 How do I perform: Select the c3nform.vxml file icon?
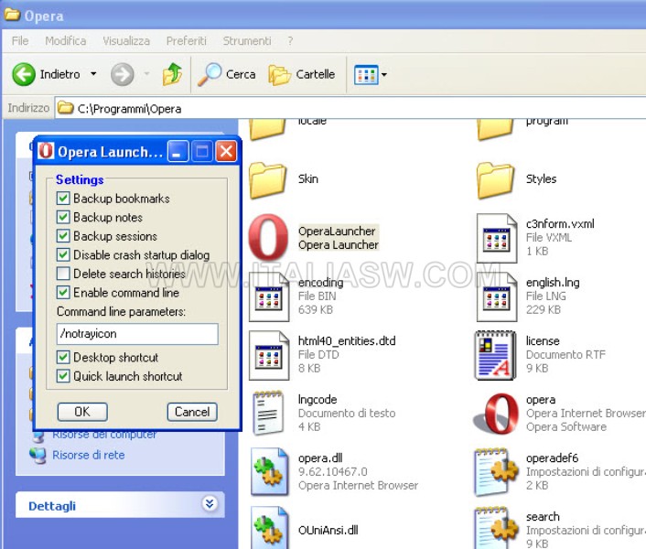497,238
